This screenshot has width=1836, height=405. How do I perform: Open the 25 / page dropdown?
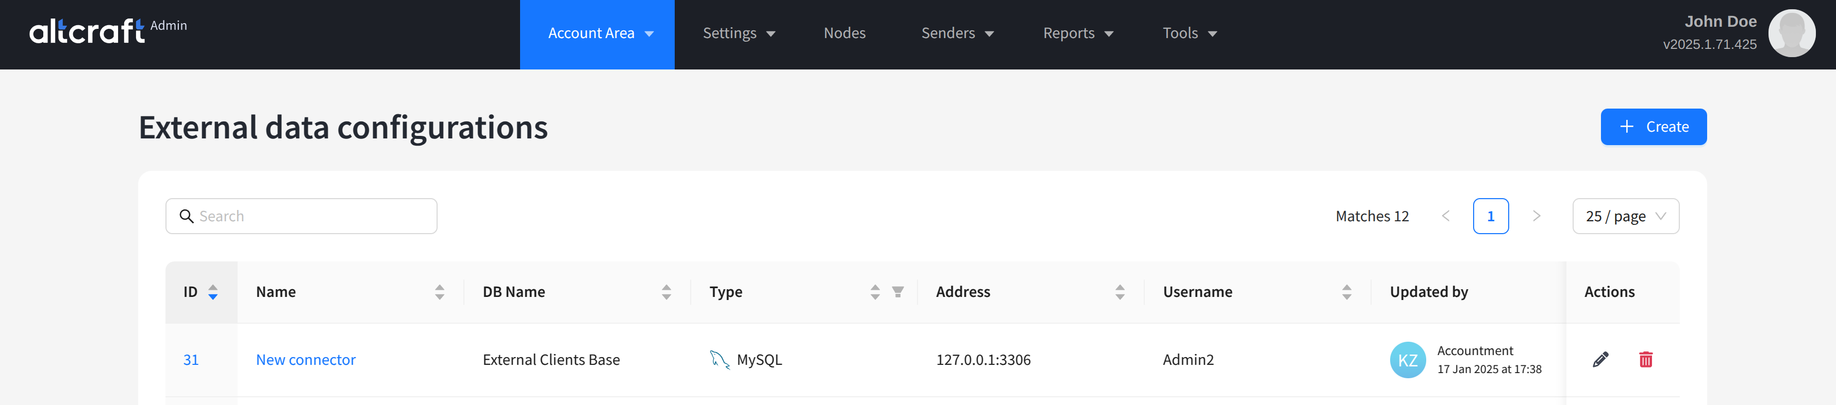1625,216
